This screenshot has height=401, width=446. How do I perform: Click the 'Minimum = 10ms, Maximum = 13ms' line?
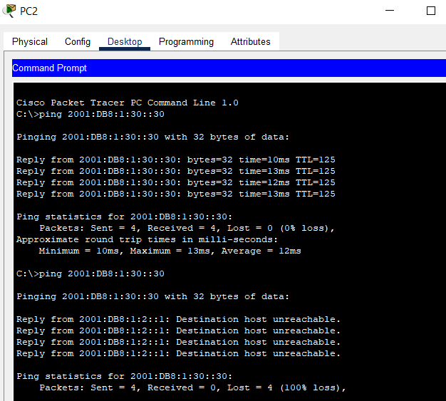point(170,251)
